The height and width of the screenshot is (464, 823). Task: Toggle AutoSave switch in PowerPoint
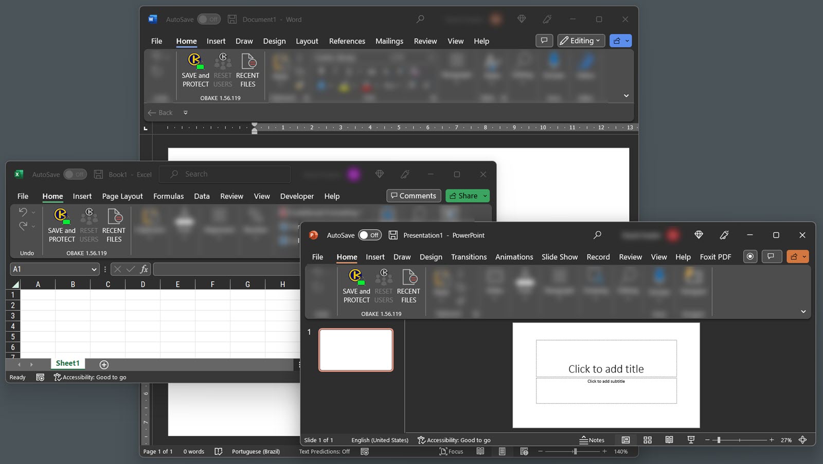[x=370, y=235]
